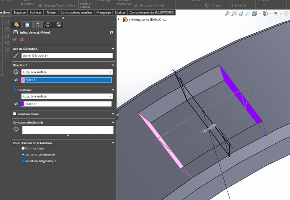Open Direction2 Jusqu'à la surface dropdown
The image size is (290, 200).
coord(110,96)
